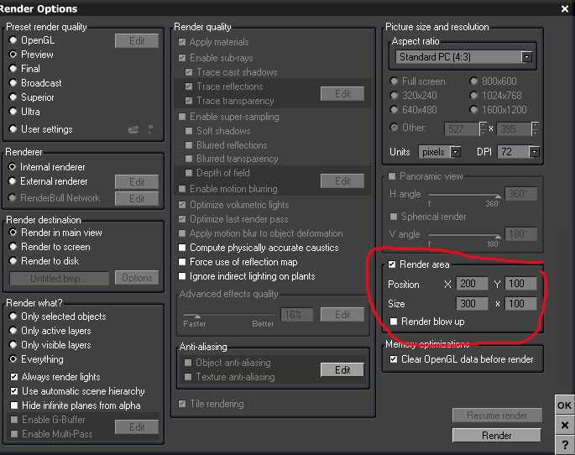
Task: Click the save user settings icon
Action: (x=150, y=129)
